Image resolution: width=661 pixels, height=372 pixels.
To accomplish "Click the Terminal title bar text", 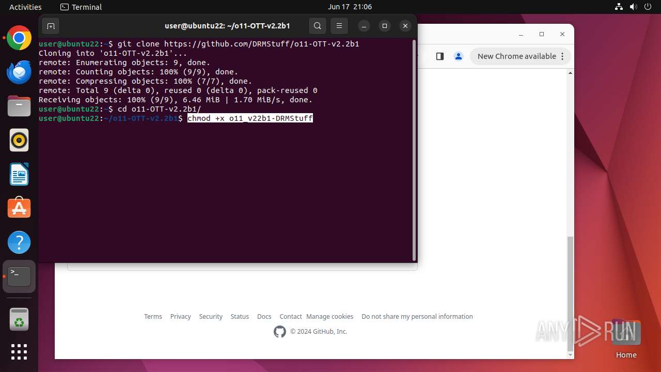I will click(227, 26).
